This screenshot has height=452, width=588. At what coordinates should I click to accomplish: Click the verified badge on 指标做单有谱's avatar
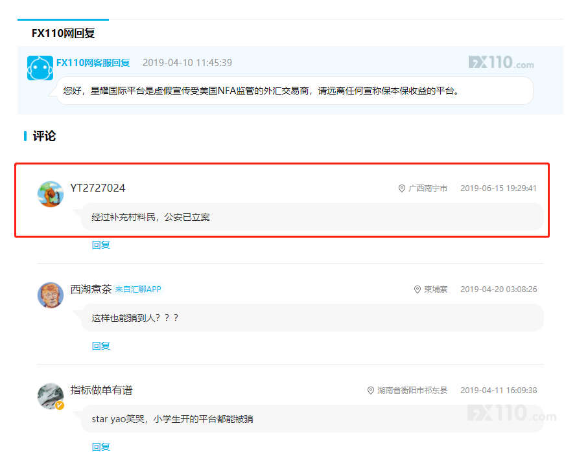[x=60, y=405]
